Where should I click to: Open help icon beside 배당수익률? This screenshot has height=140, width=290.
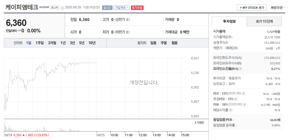231,110
